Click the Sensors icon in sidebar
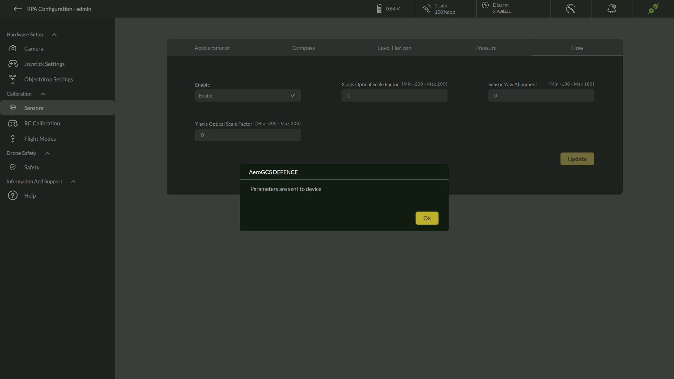Screen dimensions: 674x379 pos(13,108)
